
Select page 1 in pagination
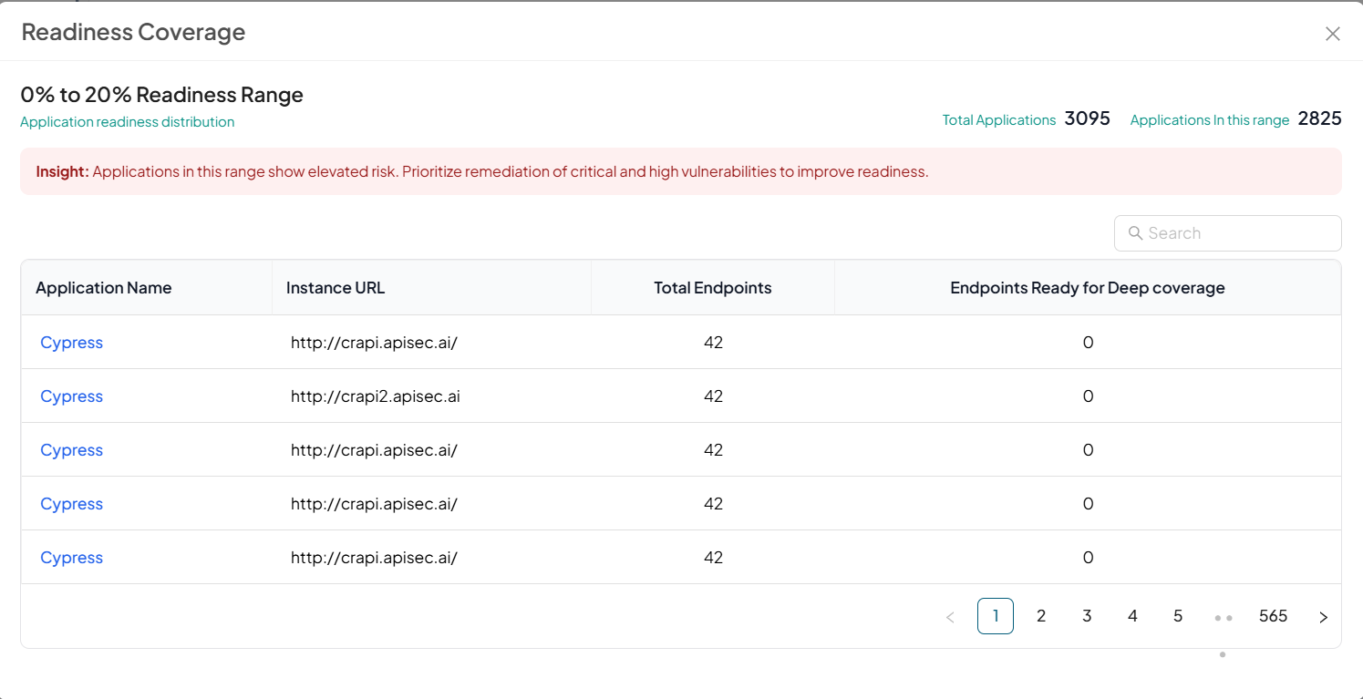click(x=995, y=616)
